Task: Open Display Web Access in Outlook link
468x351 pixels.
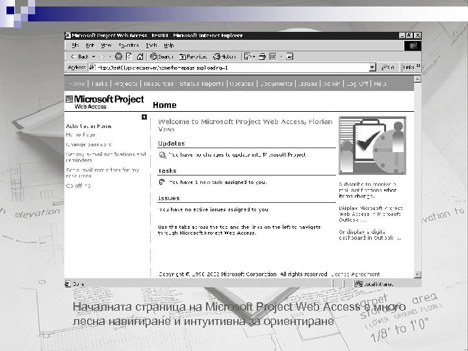Action: (x=370, y=214)
